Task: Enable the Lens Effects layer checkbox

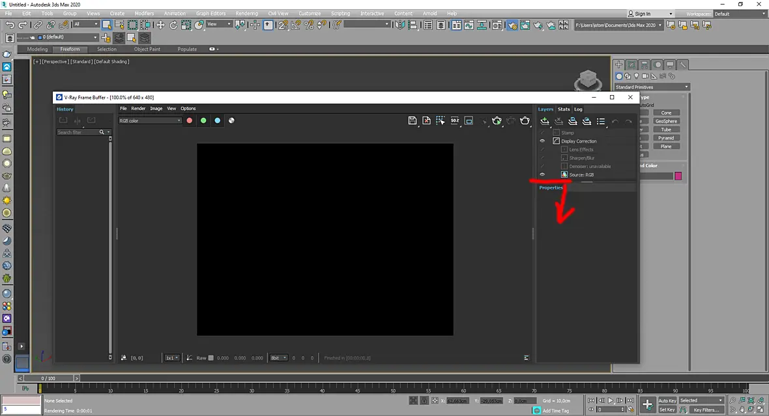Action: pyautogui.click(x=564, y=150)
